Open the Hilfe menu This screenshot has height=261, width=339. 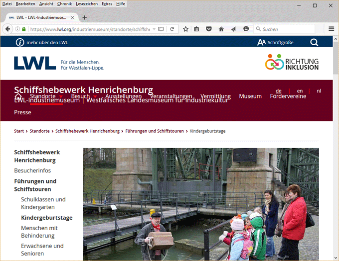coord(121,3)
